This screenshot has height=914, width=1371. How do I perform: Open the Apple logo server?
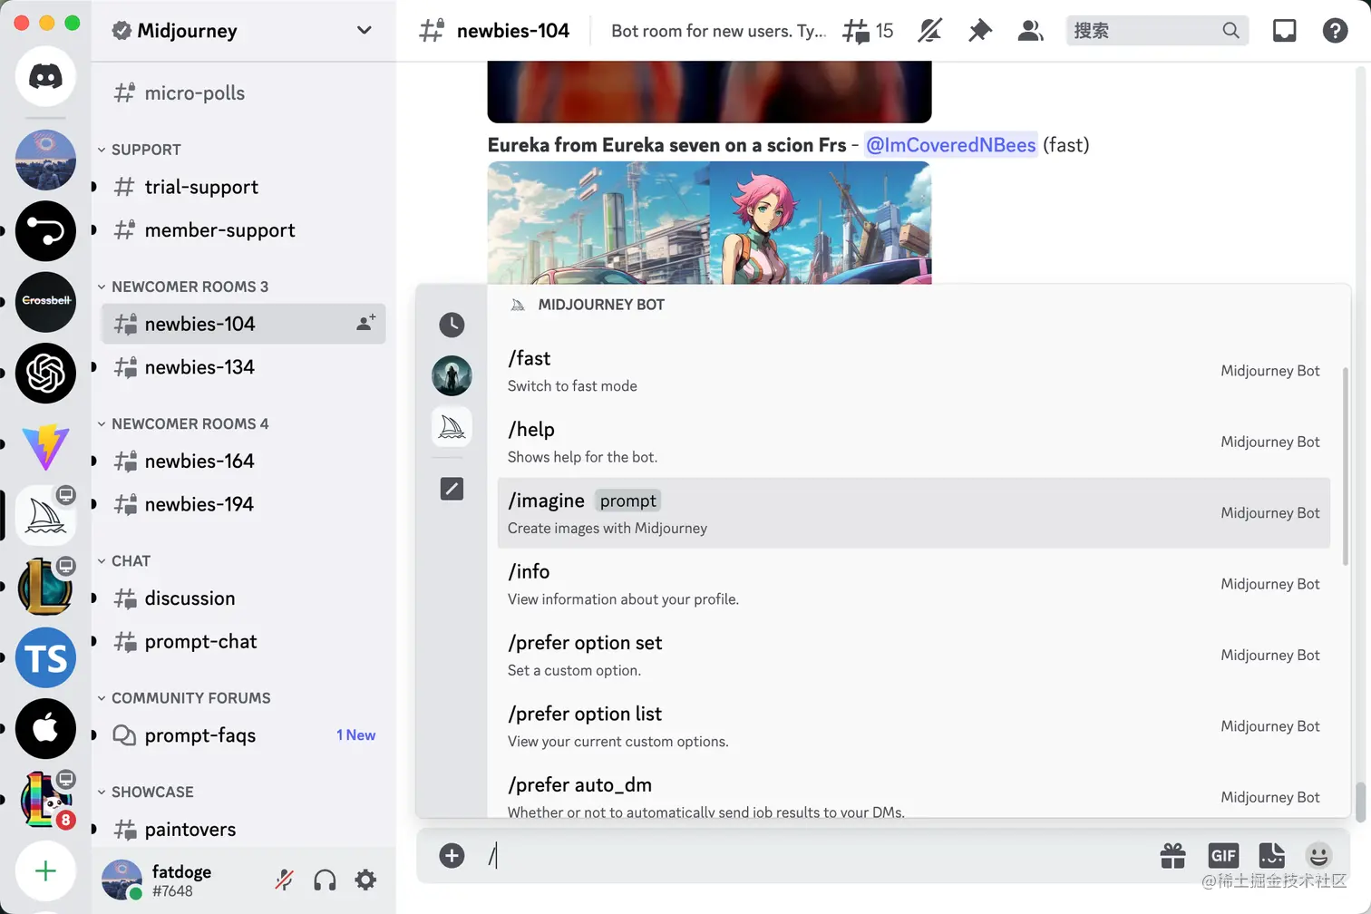(x=45, y=728)
